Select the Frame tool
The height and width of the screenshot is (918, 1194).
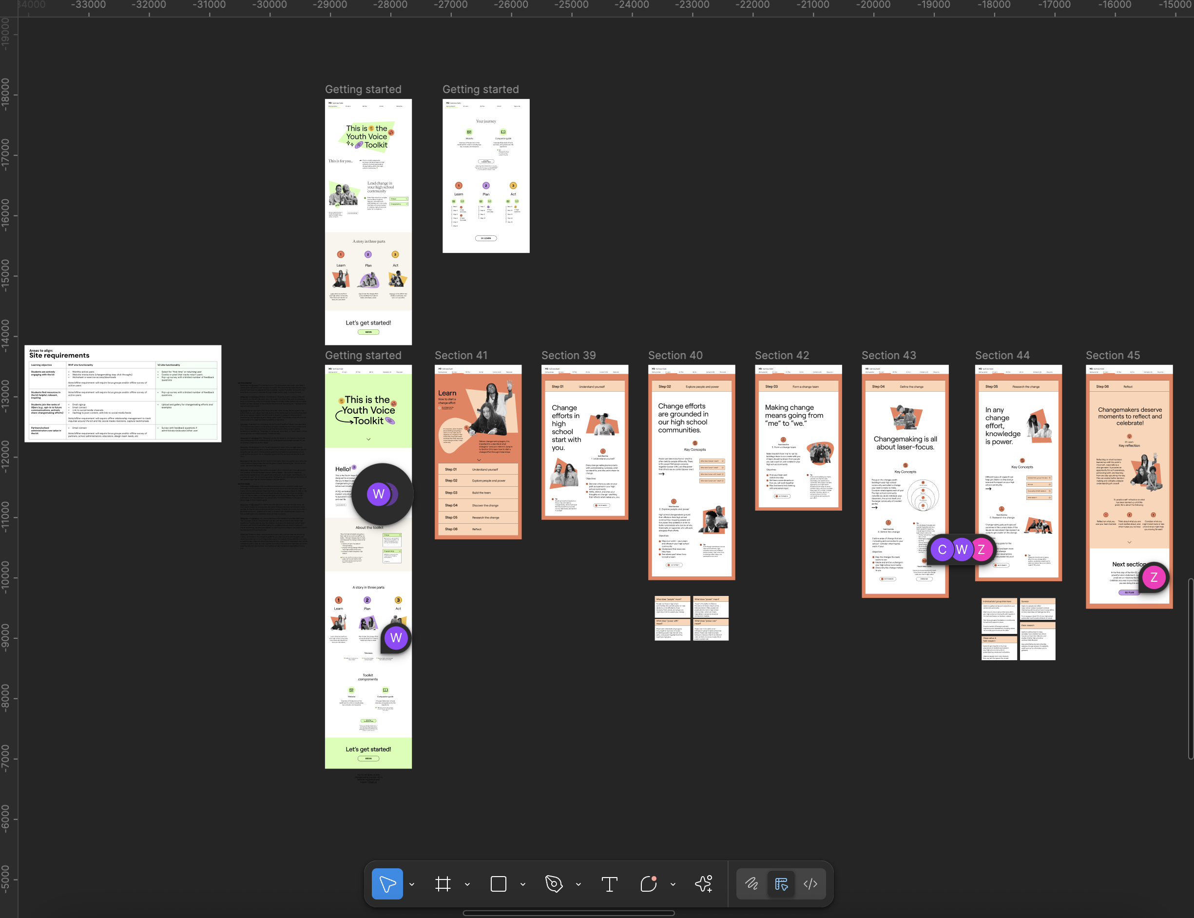[443, 883]
